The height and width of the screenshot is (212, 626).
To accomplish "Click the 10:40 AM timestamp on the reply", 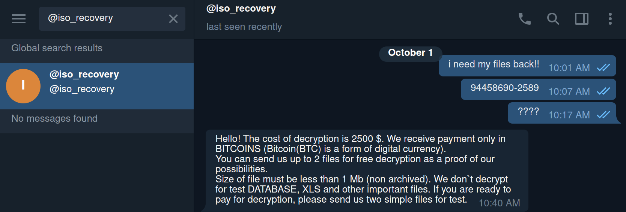I will [499, 203].
